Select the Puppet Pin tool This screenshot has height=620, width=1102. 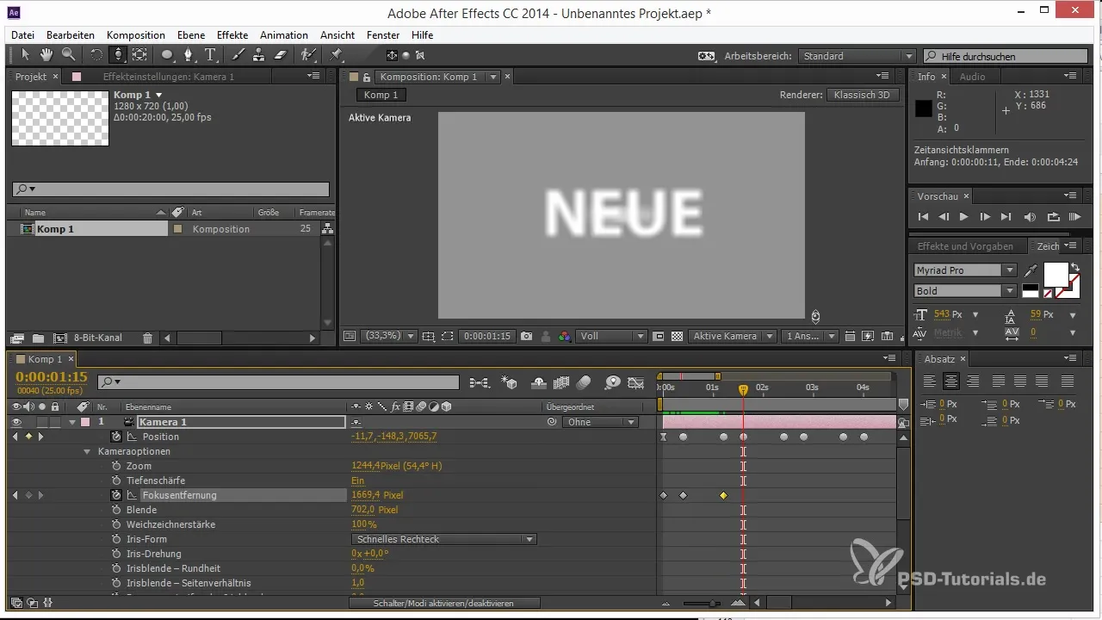(337, 55)
